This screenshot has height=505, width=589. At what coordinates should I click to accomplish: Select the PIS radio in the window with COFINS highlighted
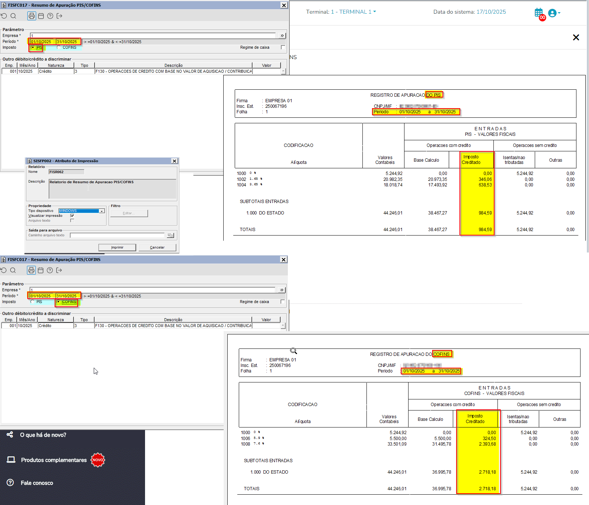coord(32,302)
